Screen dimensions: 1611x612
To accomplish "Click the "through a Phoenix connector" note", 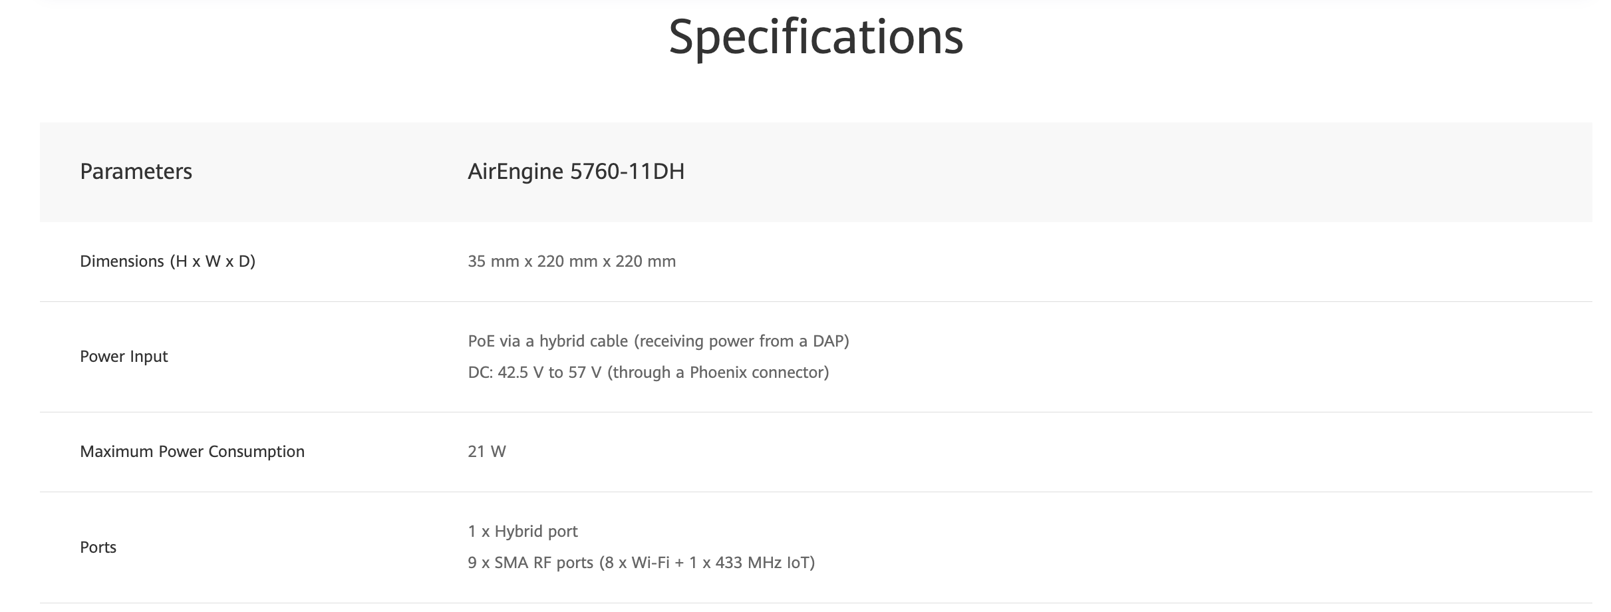I will 718,373.
